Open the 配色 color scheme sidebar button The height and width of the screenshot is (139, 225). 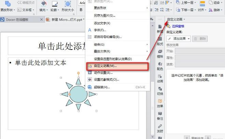pos(160,66)
